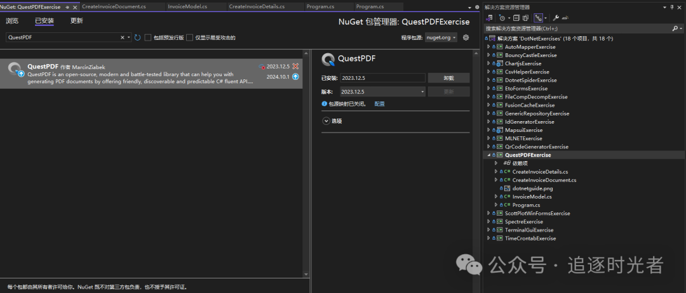Expand the 选项 section

(x=326, y=120)
